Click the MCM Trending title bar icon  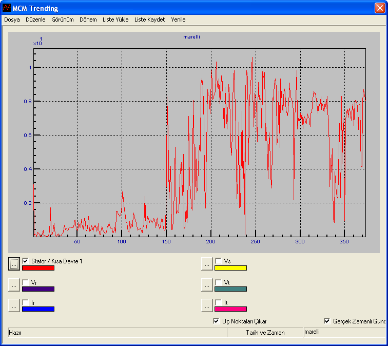pos(7,8)
